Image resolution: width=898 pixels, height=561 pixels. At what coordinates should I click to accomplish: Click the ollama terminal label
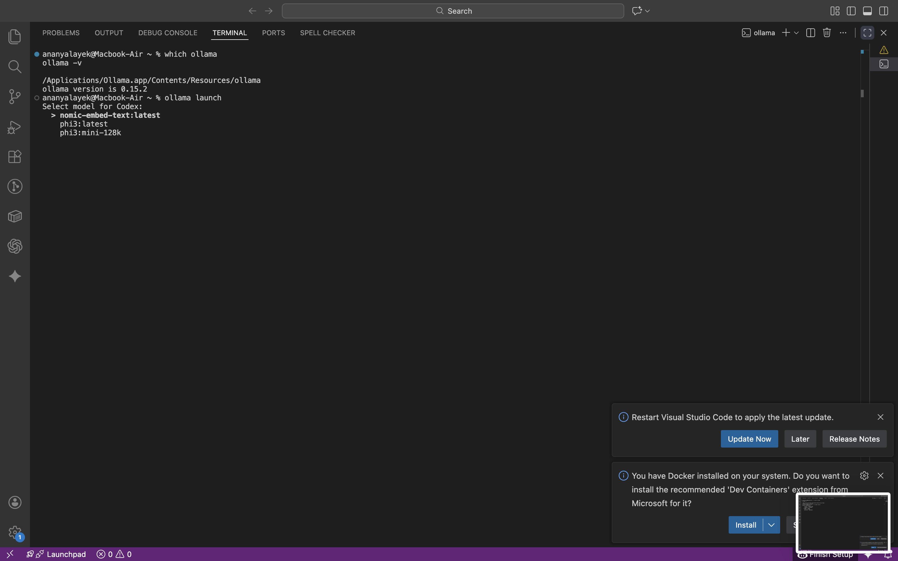pos(759,33)
